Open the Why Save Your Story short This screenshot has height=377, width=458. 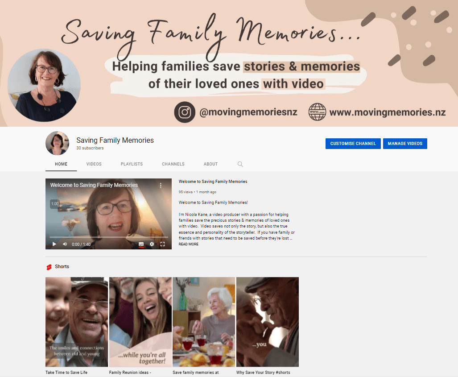click(267, 322)
